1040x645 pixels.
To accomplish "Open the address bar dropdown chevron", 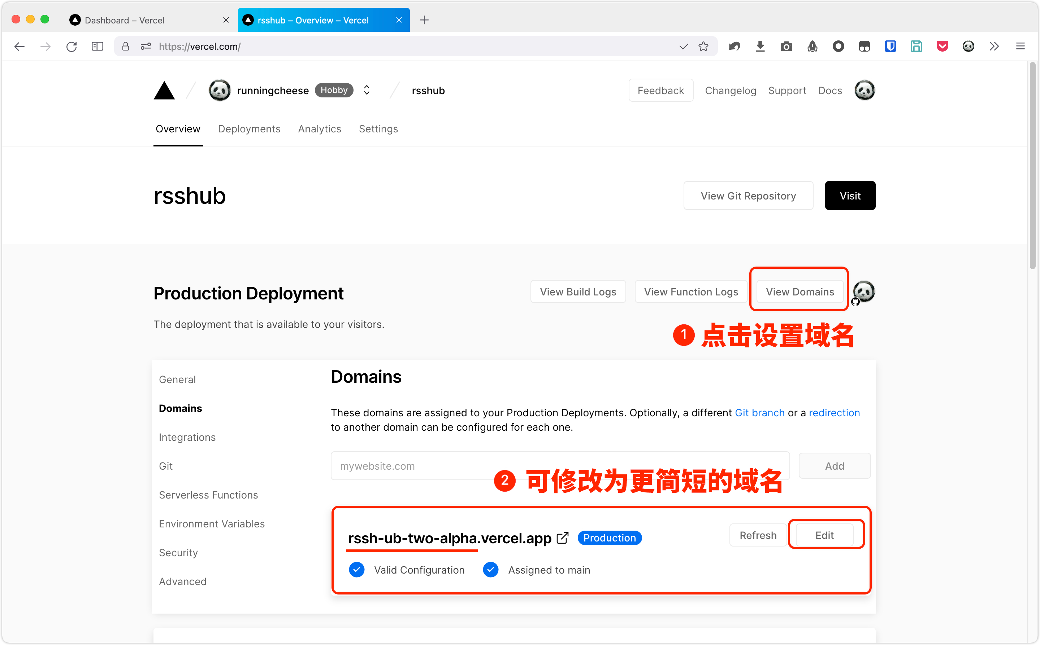I will 684,46.
